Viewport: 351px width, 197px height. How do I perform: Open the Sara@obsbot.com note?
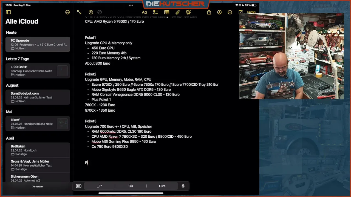[x=38, y=97]
